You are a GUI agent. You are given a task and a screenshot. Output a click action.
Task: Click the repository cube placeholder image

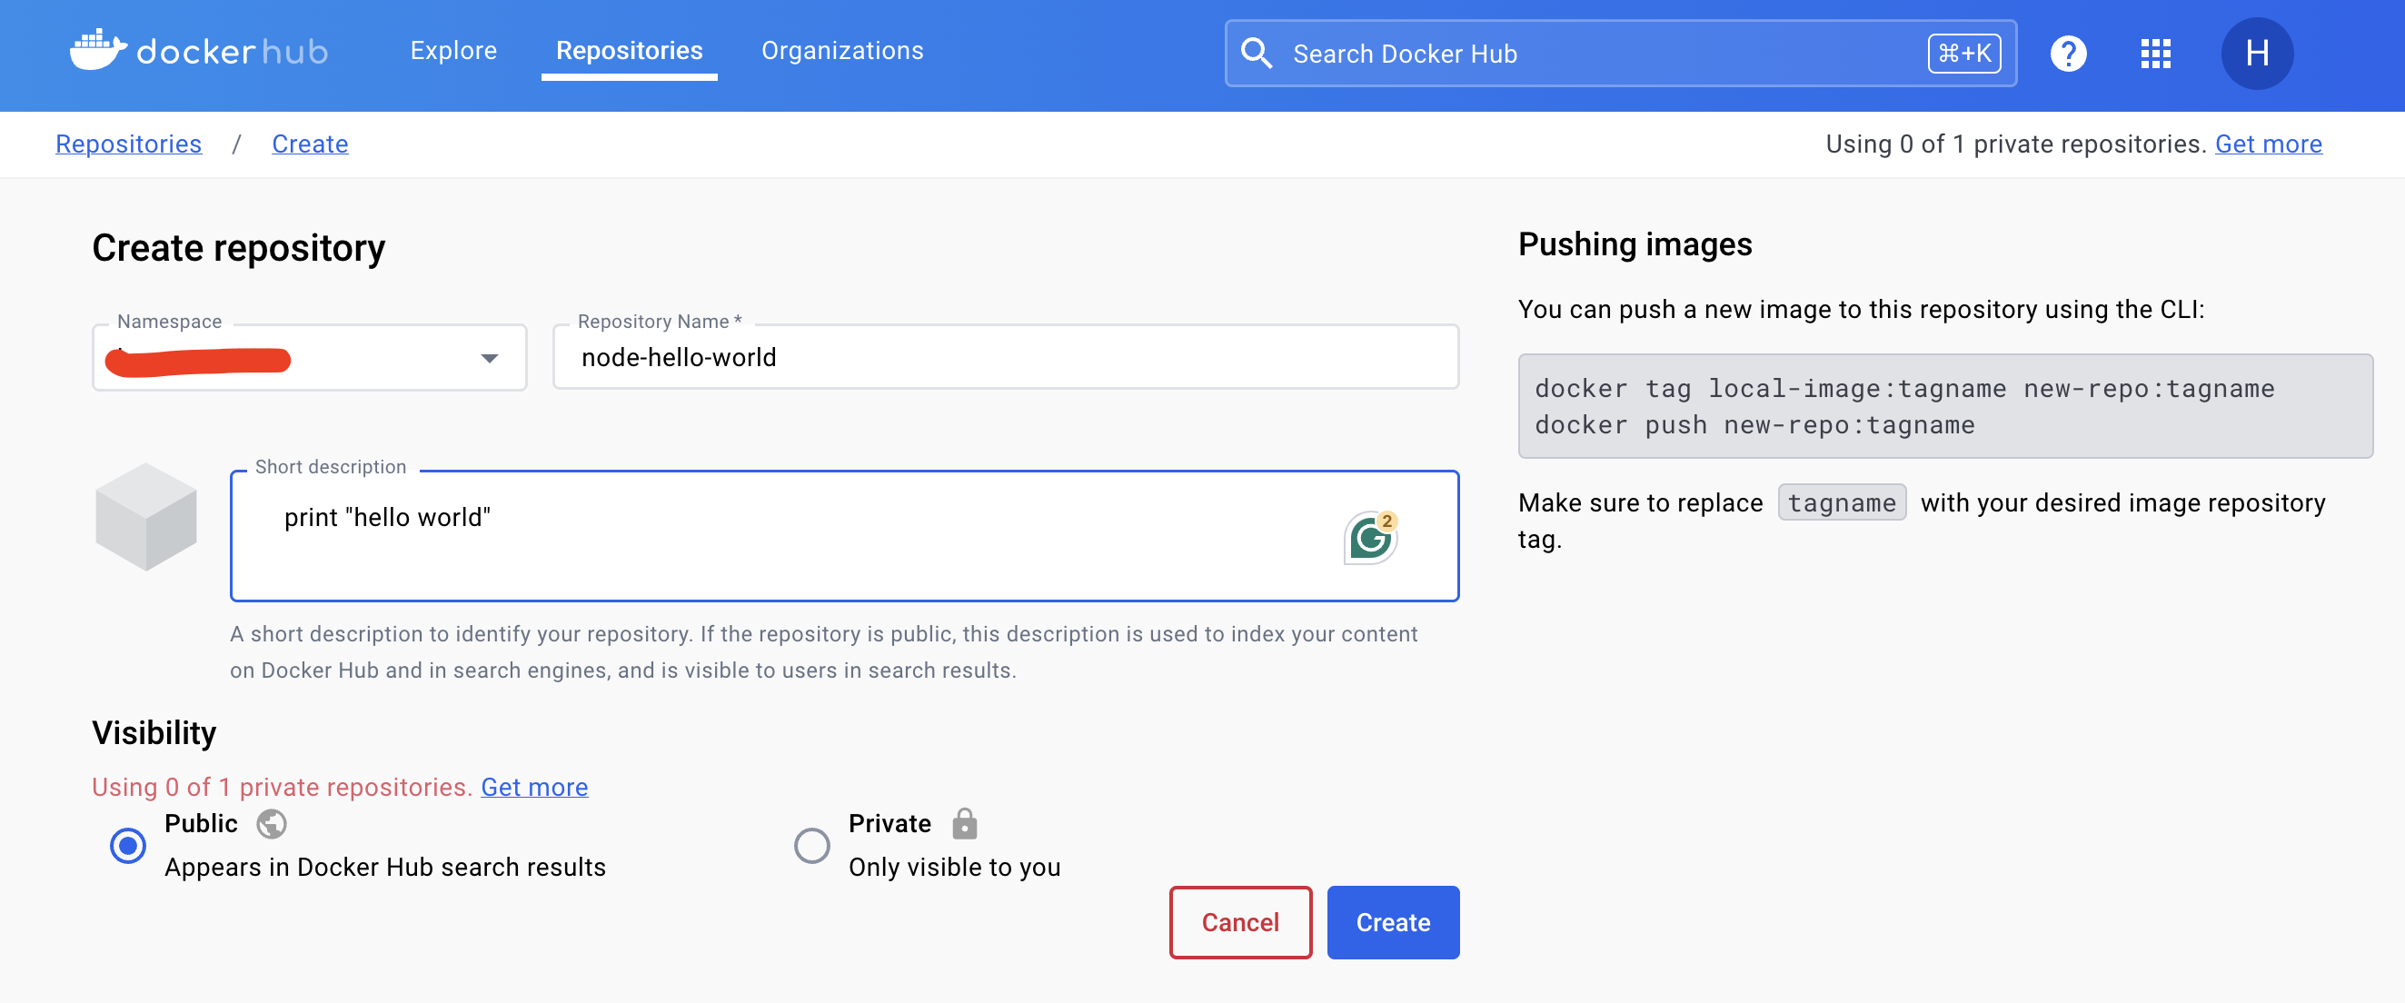click(145, 516)
